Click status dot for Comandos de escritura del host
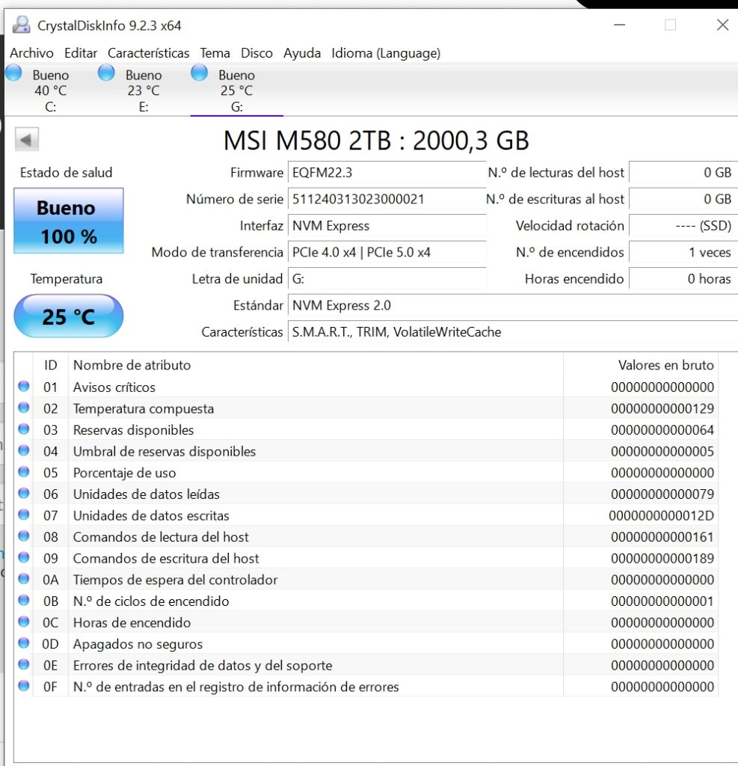This screenshot has width=738, height=766. [23, 557]
